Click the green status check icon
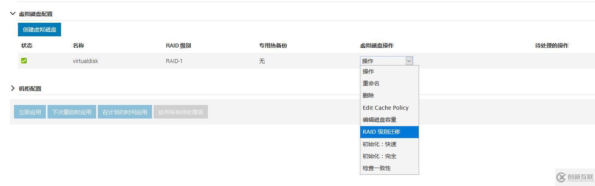 [24, 61]
